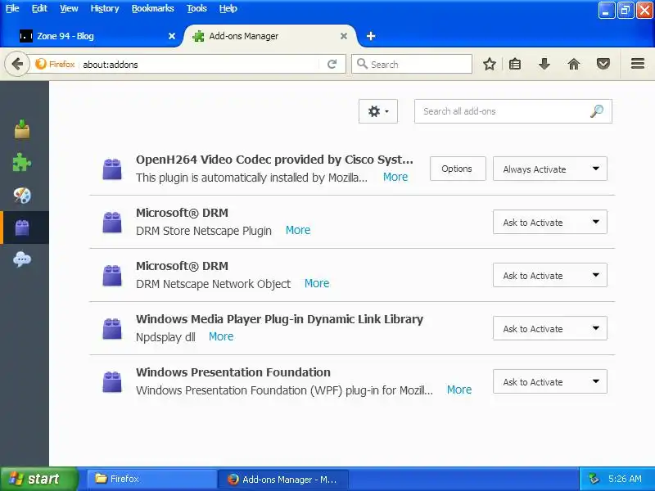Click More link for OpenH264 plugin
The image size is (655, 491).
[x=395, y=177]
